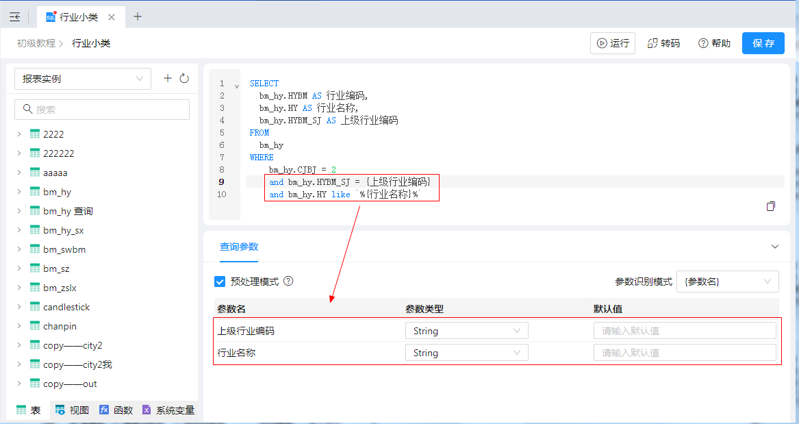This screenshot has height=424, width=799.
Task: Expand the bm_hy_sx table node
Action: (19, 230)
